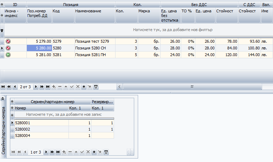Screen dimensions: 273x162
Task: Click red status icon of row 5280
Action: click(x=8, y=48)
